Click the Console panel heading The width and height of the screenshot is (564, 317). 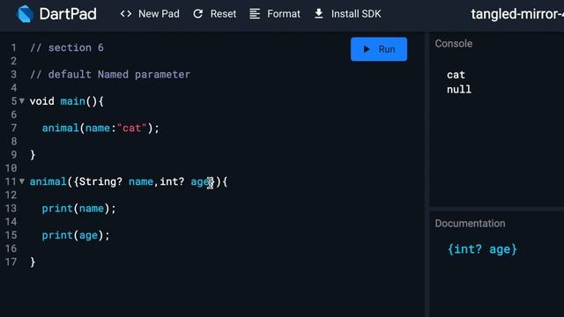tap(454, 43)
